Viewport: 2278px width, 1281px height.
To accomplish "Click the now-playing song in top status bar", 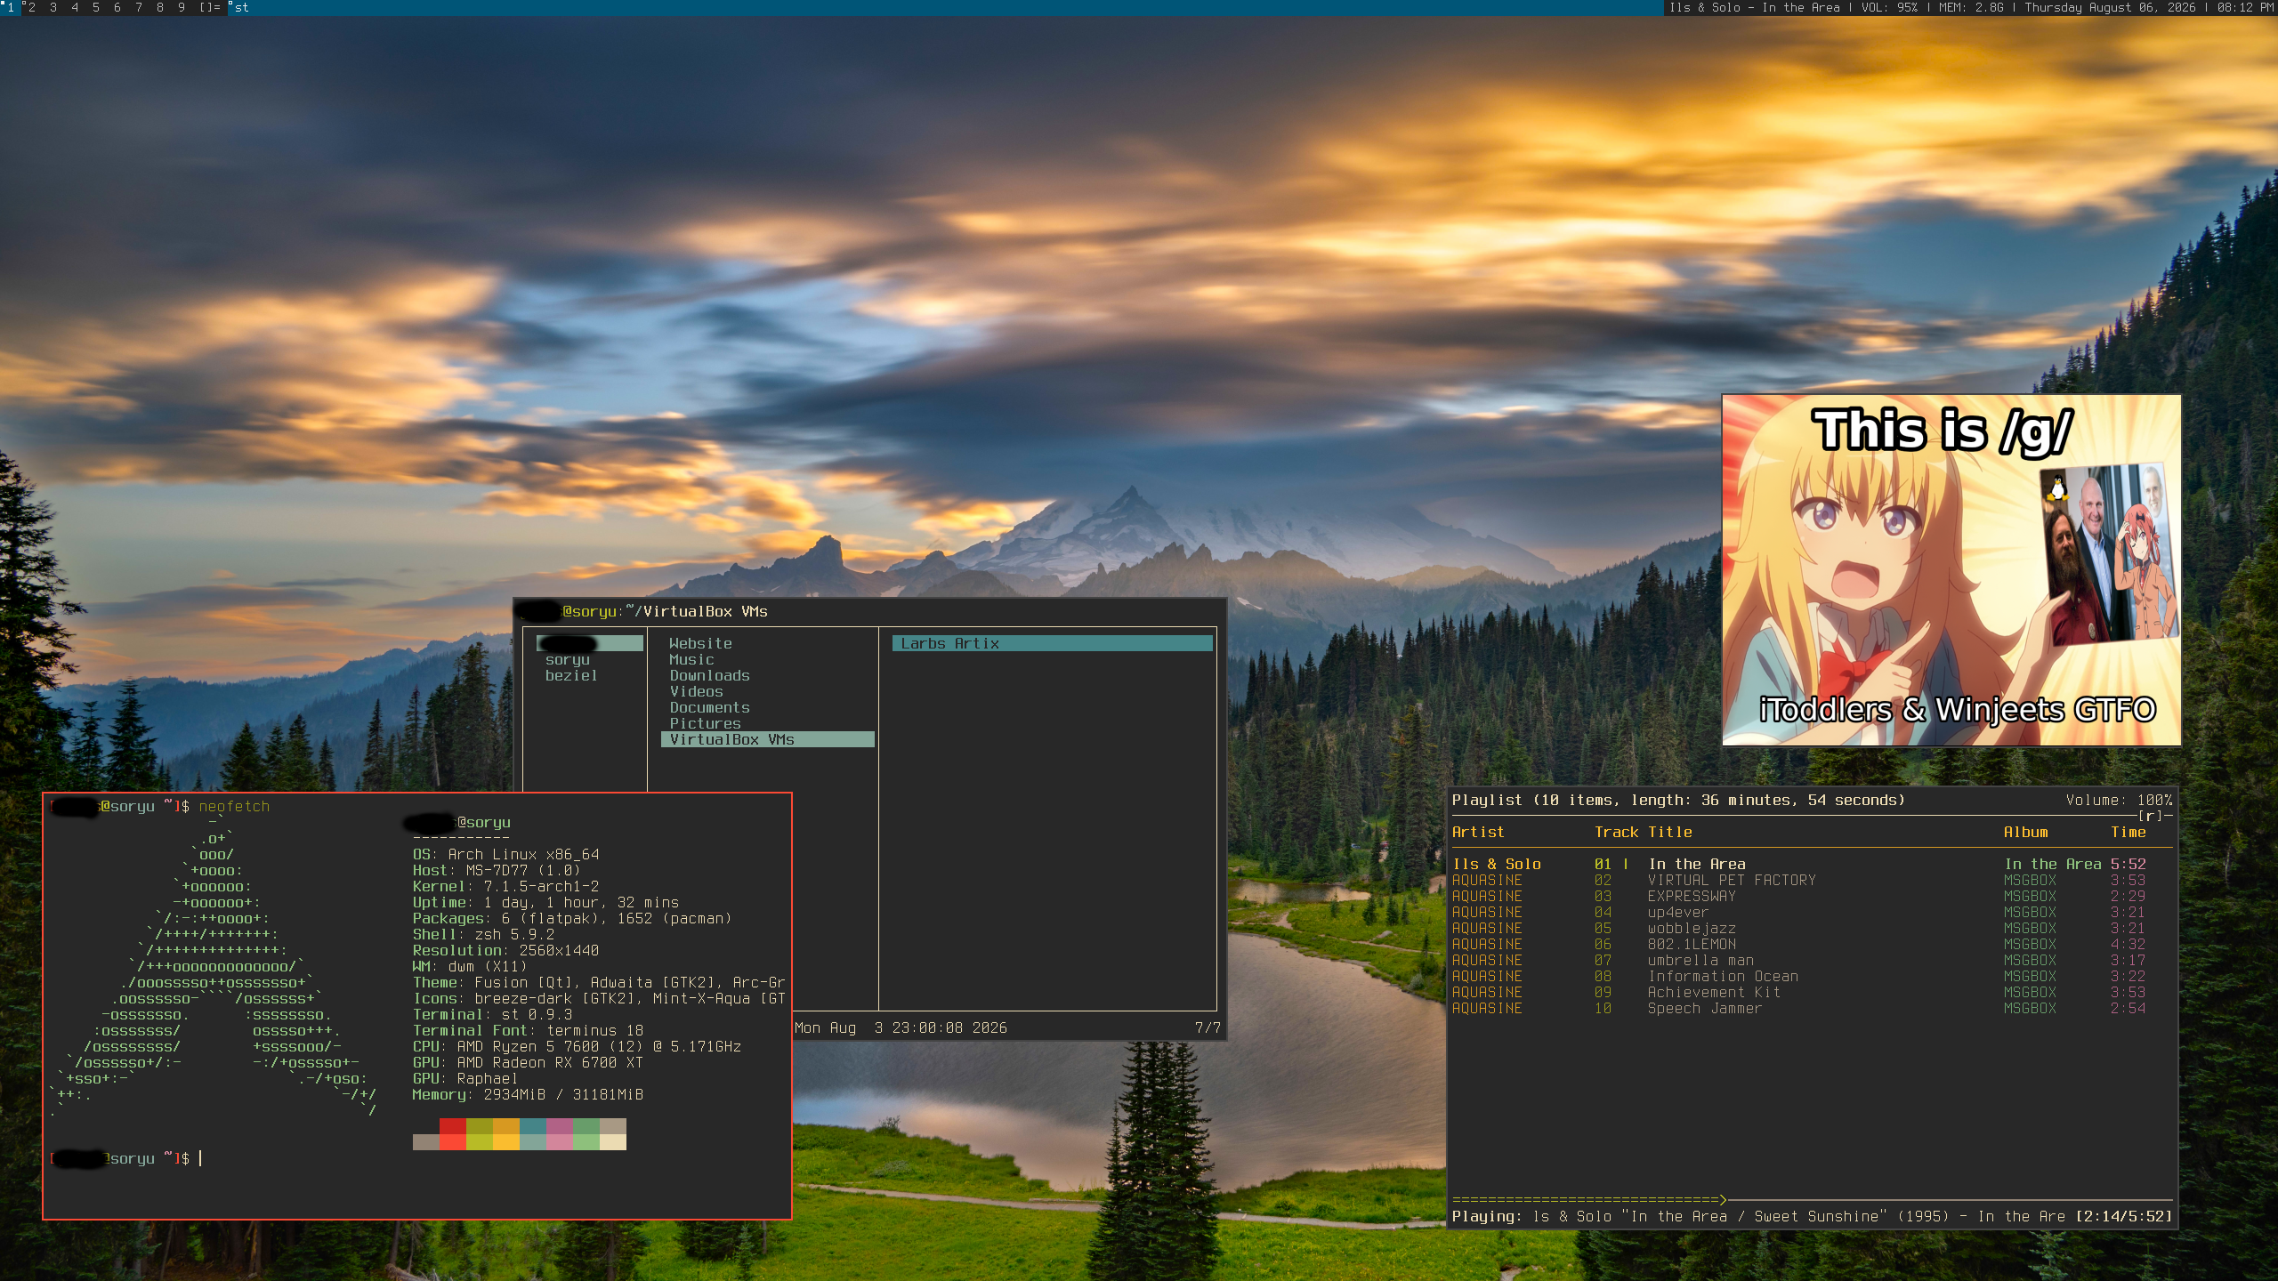I will click(1755, 7).
